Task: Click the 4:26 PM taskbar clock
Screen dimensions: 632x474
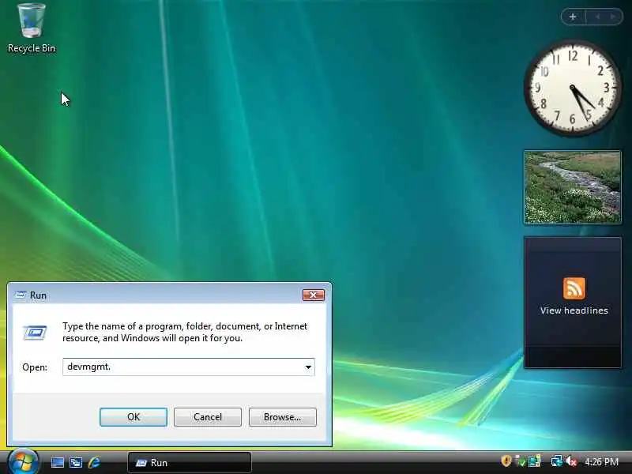Action: click(x=601, y=461)
